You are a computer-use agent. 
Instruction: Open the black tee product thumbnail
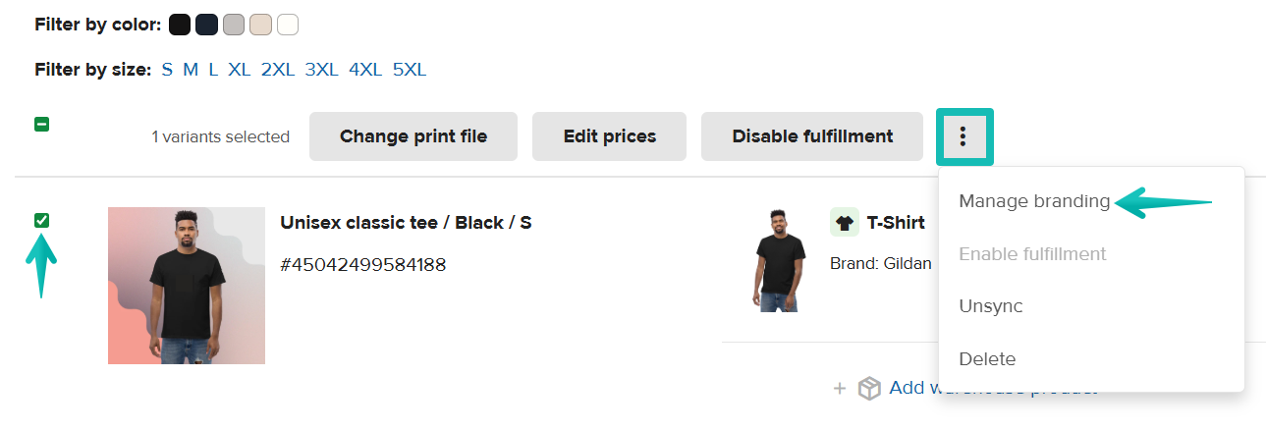[187, 286]
